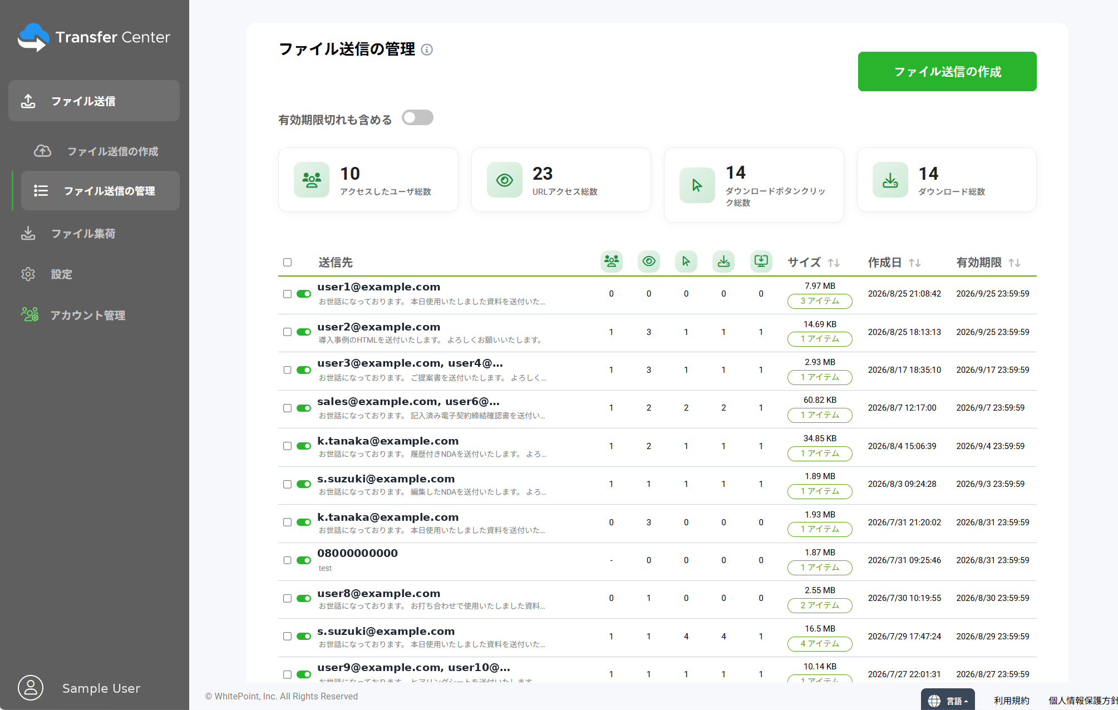This screenshot has width=1118, height=710.
Task: Open 利用規約 footer link
Action: click(1011, 701)
